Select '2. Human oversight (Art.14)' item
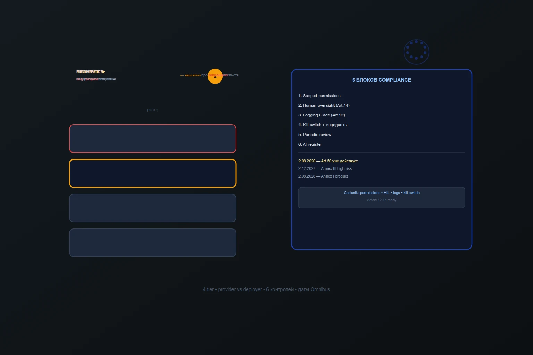533x355 pixels. pos(324,105)
